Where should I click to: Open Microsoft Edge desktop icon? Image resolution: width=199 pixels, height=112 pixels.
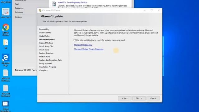pyautogui.click(x=6, y=60)
